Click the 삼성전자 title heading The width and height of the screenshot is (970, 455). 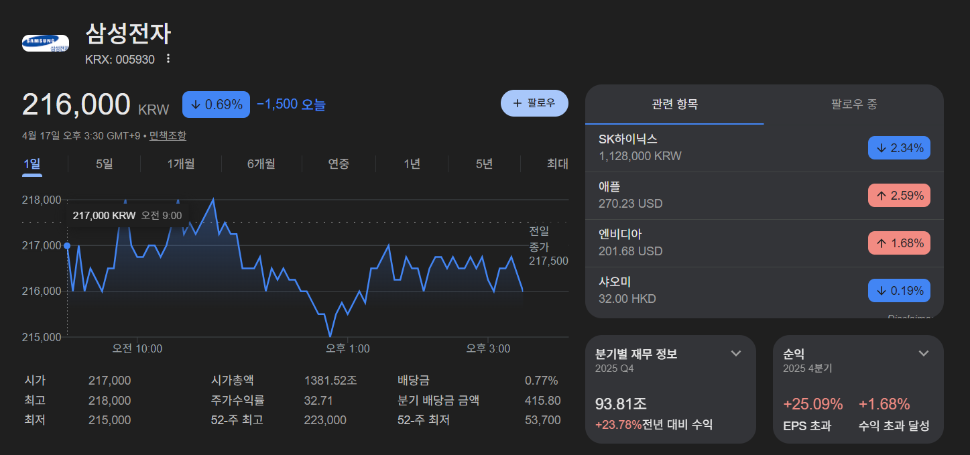[129, 34]
